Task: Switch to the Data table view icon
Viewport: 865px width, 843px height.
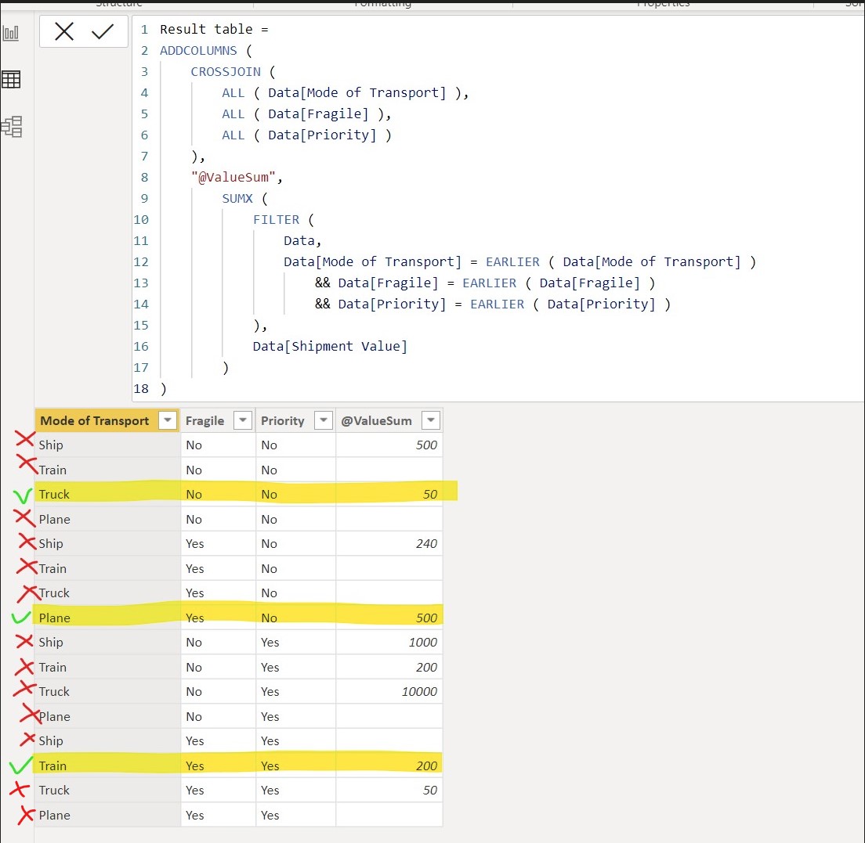Action: pyautogui.click(x=11, y=79)
